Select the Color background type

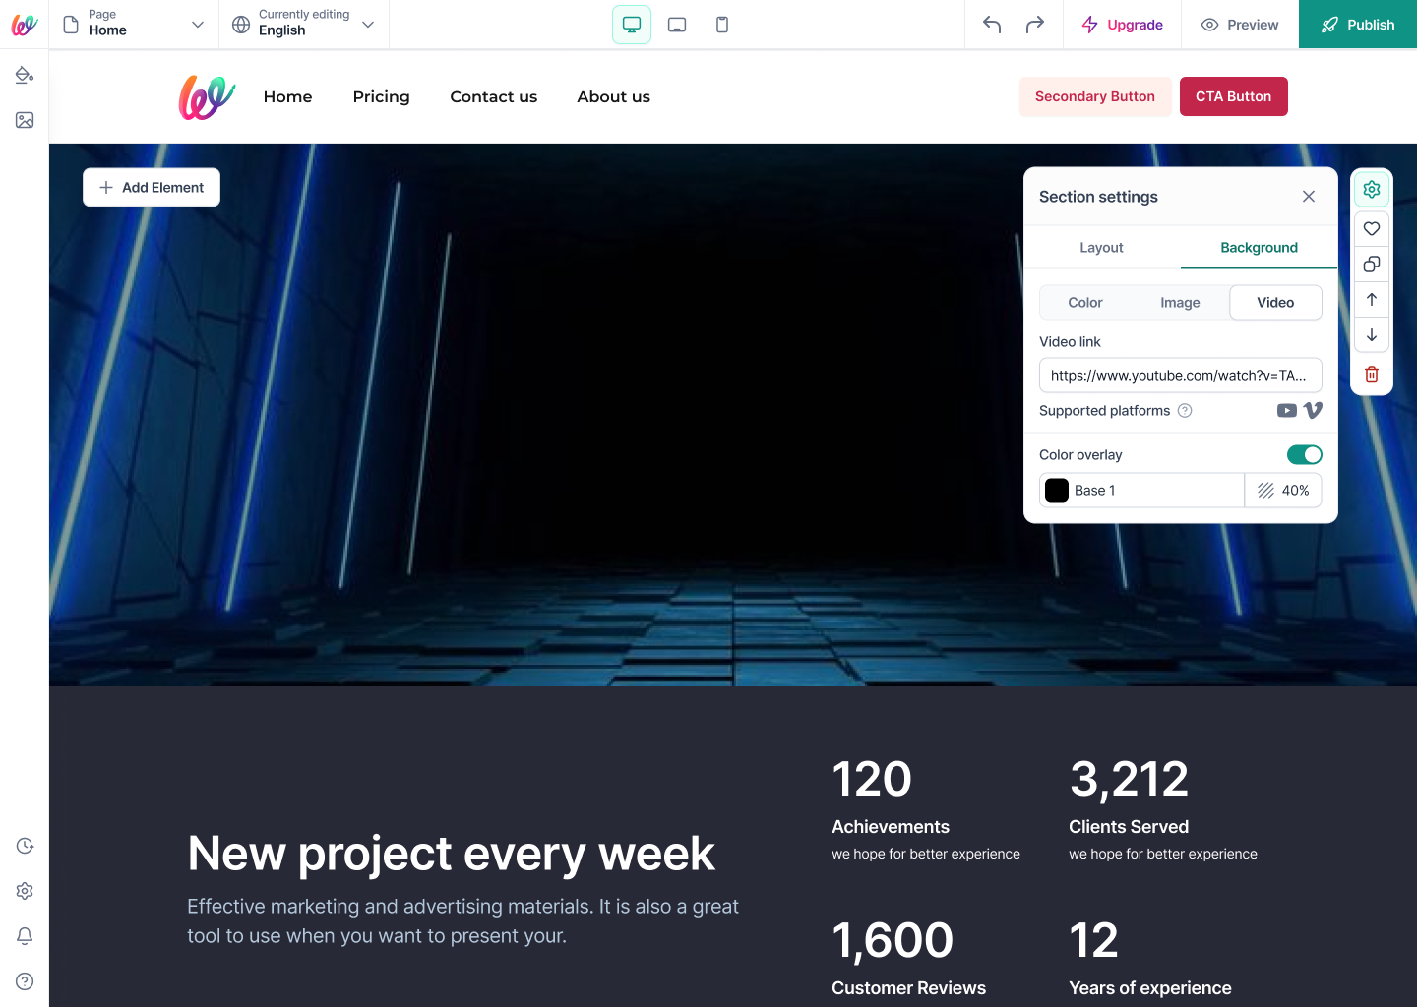1085,303
